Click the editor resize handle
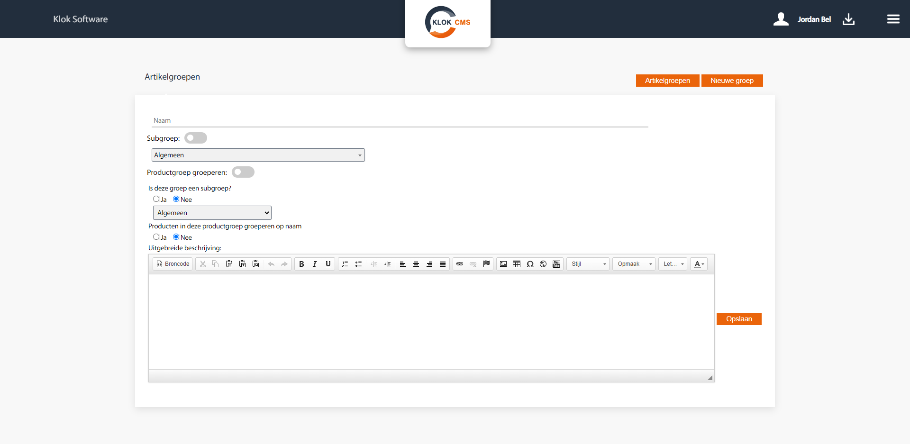 (x=710, y=378)
